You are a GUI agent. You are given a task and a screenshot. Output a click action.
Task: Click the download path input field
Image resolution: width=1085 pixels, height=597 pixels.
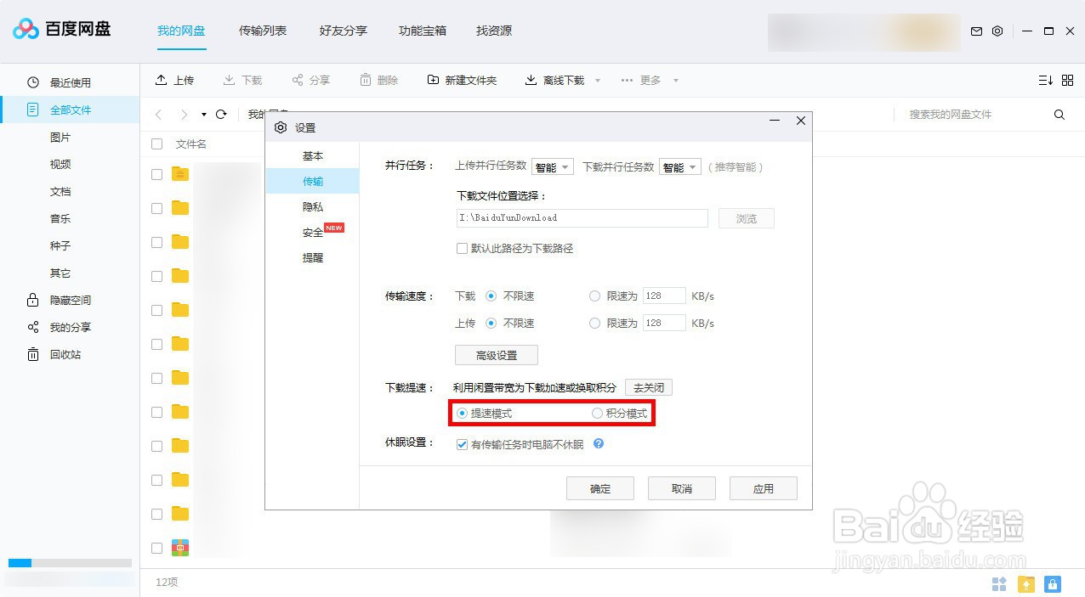(582, 218)
